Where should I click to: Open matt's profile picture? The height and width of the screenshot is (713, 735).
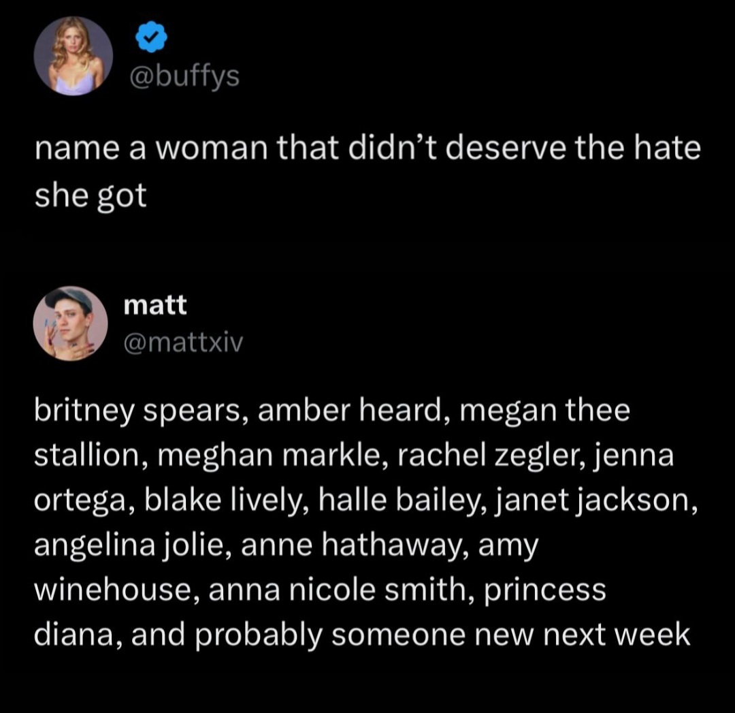tap(72, 323)
